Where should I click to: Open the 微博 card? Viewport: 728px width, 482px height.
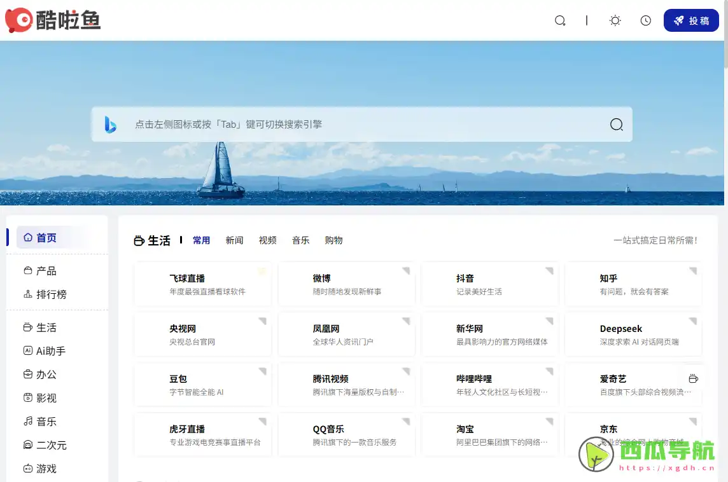pos(346,284)
